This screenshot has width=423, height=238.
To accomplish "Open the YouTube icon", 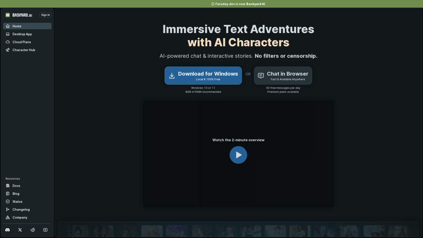I will click(x=45, y=230).
